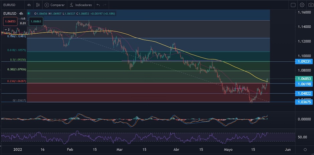314x155 pixels.
Task: Change the 4h interval in top toolbar
Action: 29,5
